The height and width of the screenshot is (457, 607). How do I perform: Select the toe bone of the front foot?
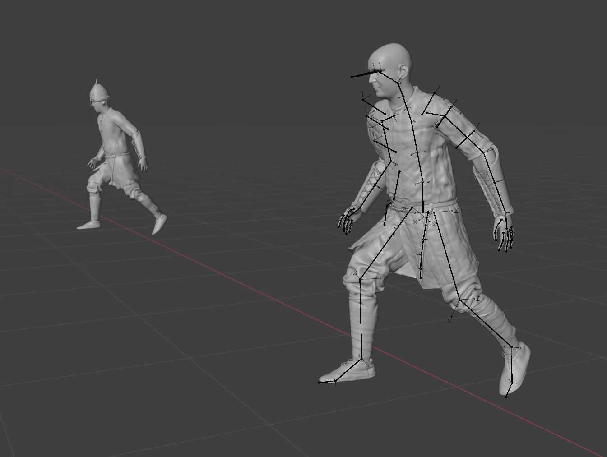point(327,383)
